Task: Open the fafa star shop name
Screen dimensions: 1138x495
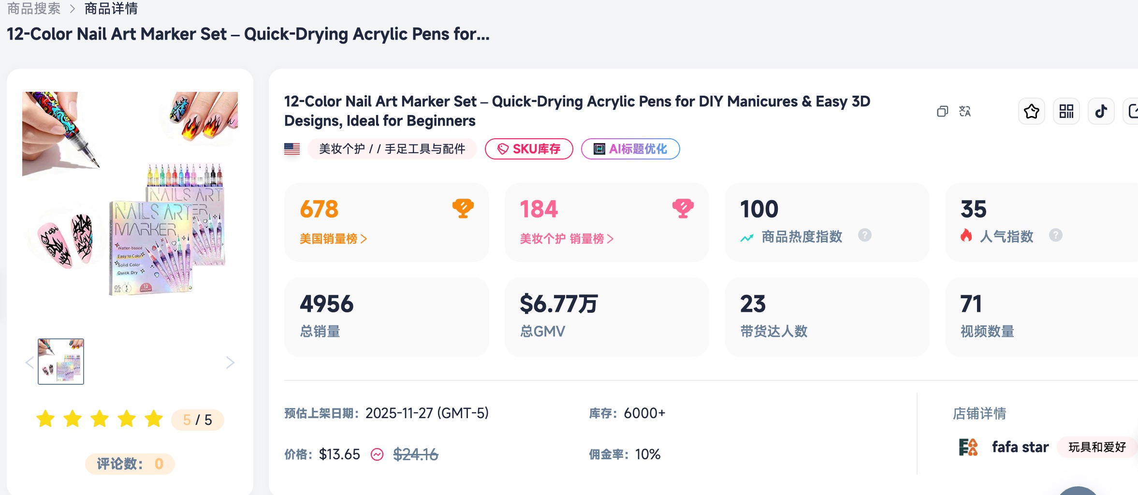Action: (1020, 447)
